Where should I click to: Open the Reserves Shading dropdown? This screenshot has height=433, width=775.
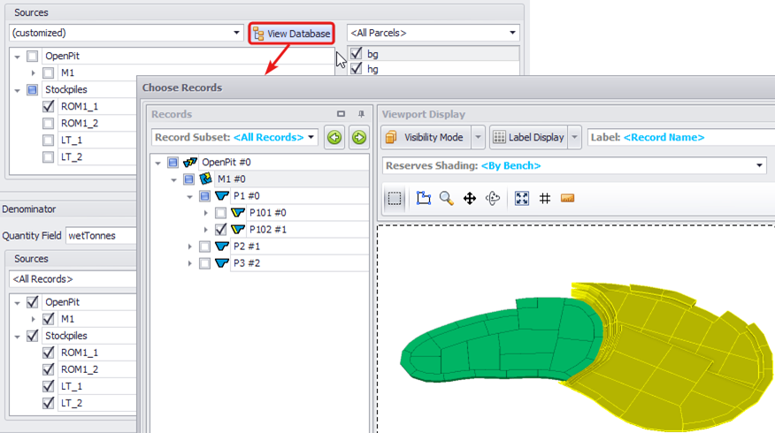(574, 166)
